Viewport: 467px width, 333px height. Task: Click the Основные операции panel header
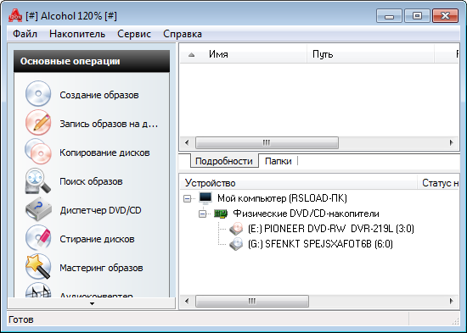pyautogui.click(x=92, y=61)
